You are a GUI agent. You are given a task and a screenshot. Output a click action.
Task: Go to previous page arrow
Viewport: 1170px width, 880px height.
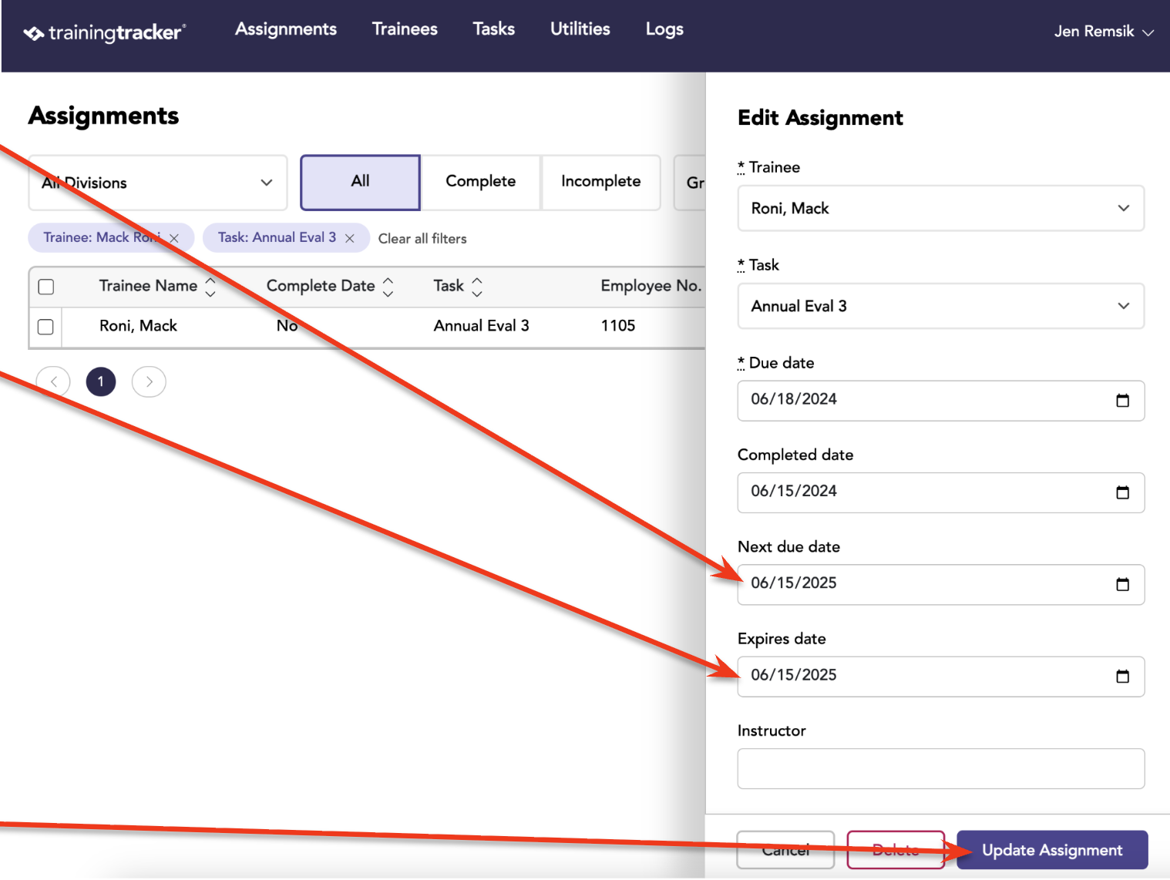(53, 381)
